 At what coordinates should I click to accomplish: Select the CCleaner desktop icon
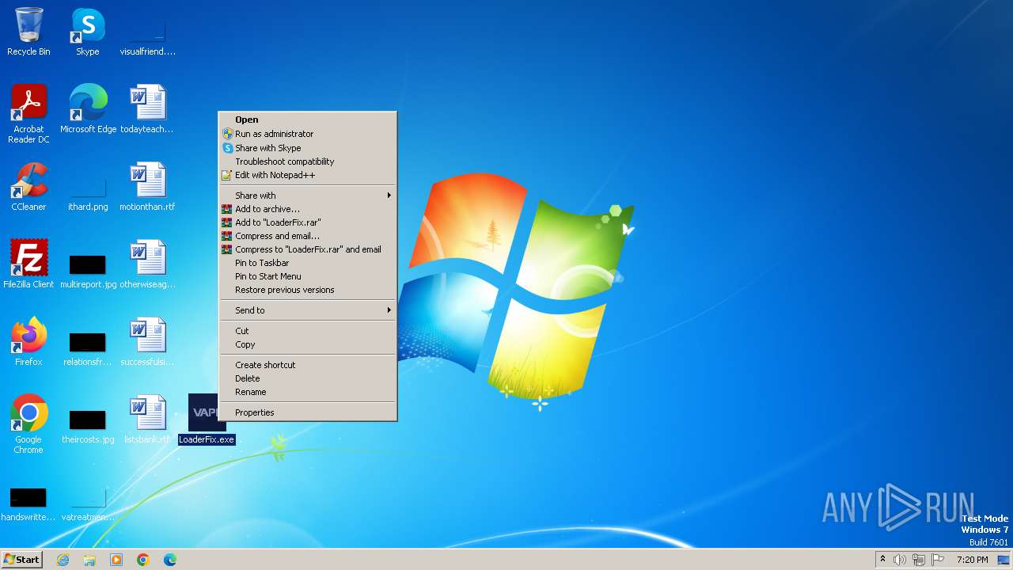28,187
